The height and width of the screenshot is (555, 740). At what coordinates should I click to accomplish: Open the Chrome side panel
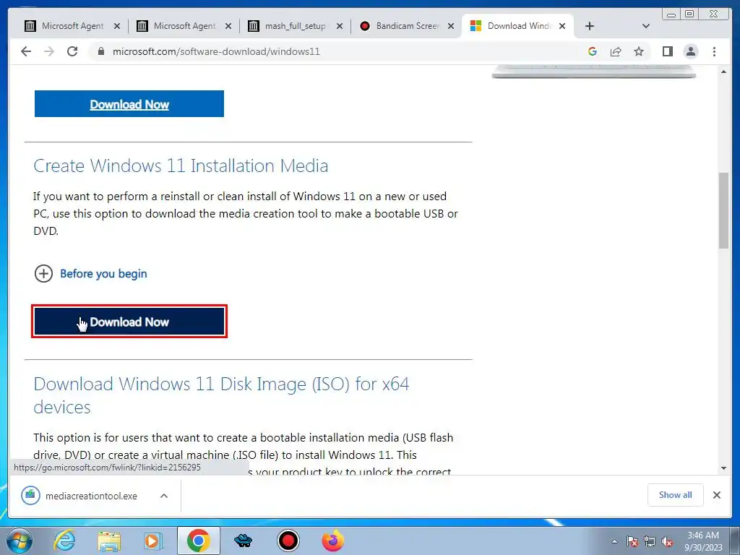[667, 51]
